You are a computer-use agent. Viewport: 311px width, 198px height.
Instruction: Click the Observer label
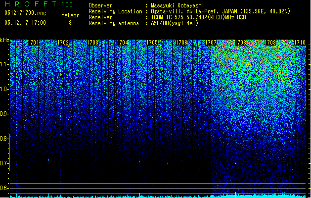(100, 5)
